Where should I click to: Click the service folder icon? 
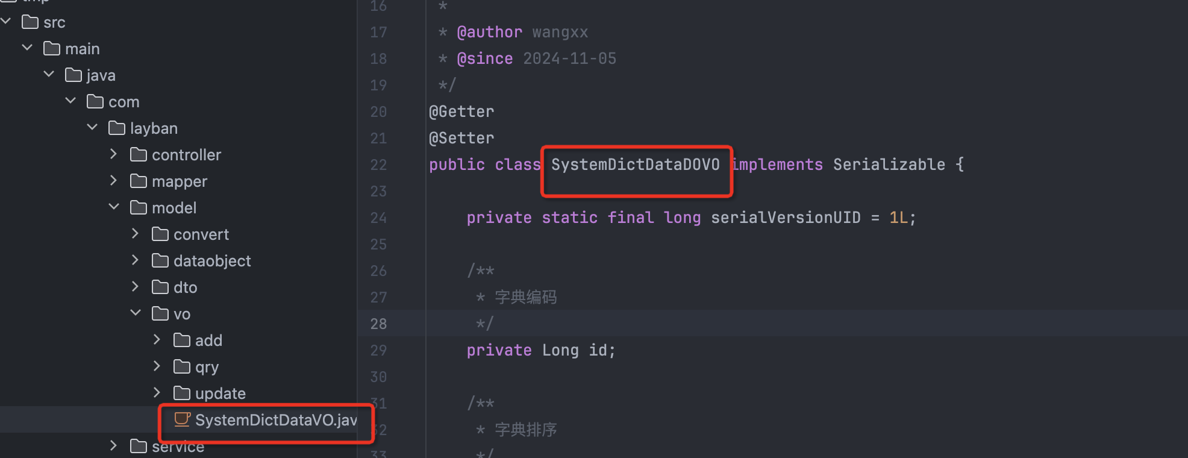(x=139, y=446)
